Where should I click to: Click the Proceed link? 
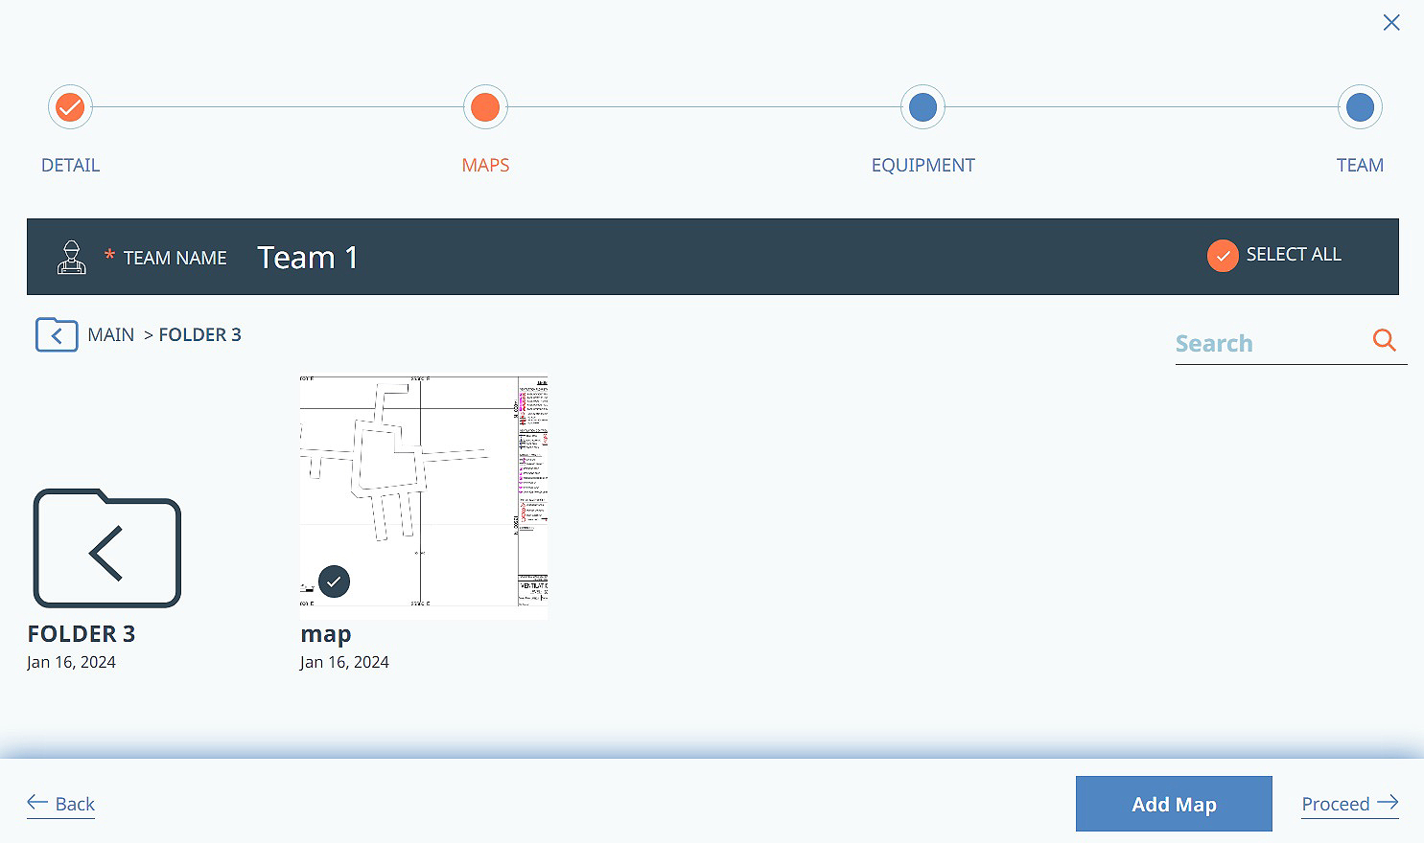click(x=1349, y=804)
